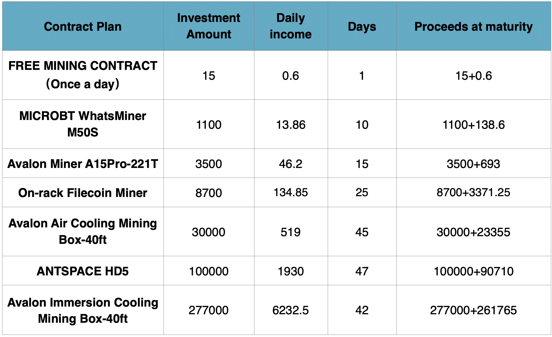This screenshot has width=552, height=337.
Task: Click the MICROBT WhatsMiner M50S cell
Action: click(83, 124)
